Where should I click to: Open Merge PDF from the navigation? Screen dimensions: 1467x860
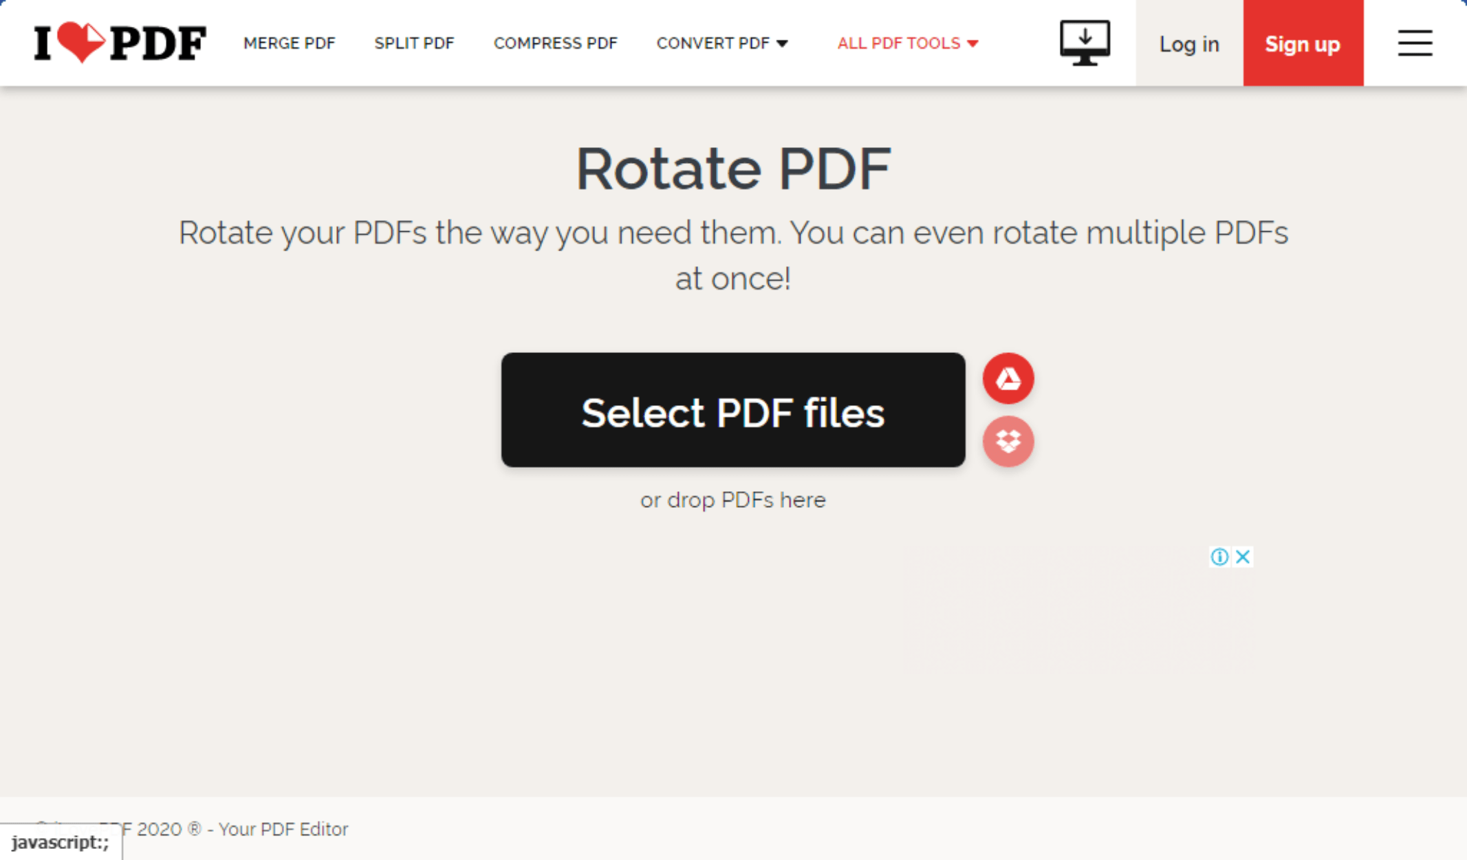click(289, 43)
